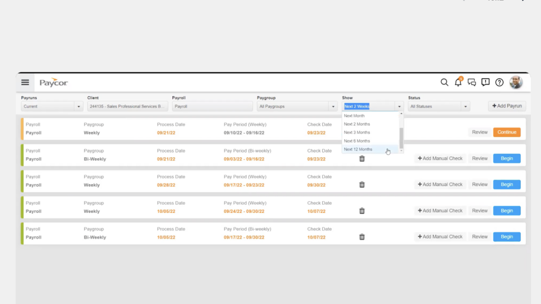Click the Paycor logo
541x304 pixels.
pyautogui.click(x=54, y=83)
